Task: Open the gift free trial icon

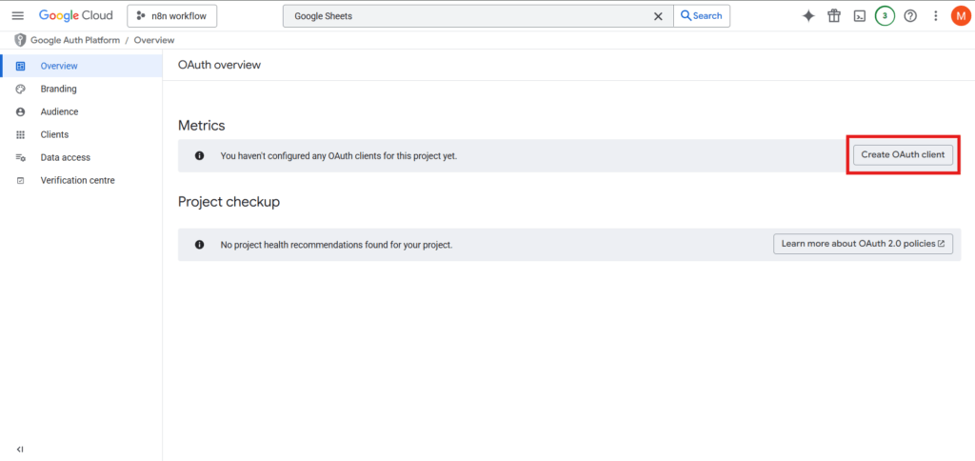Action: tap(834, 16)
